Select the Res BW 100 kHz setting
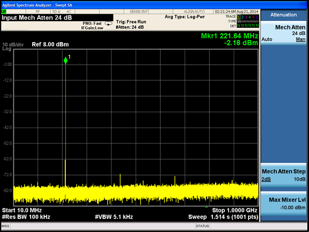 pyautogui.click(x=27, y=217)
